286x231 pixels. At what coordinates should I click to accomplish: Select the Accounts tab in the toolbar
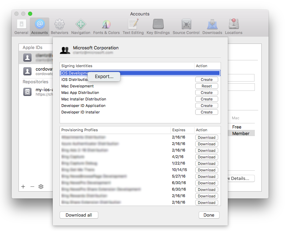click(39, 24)
